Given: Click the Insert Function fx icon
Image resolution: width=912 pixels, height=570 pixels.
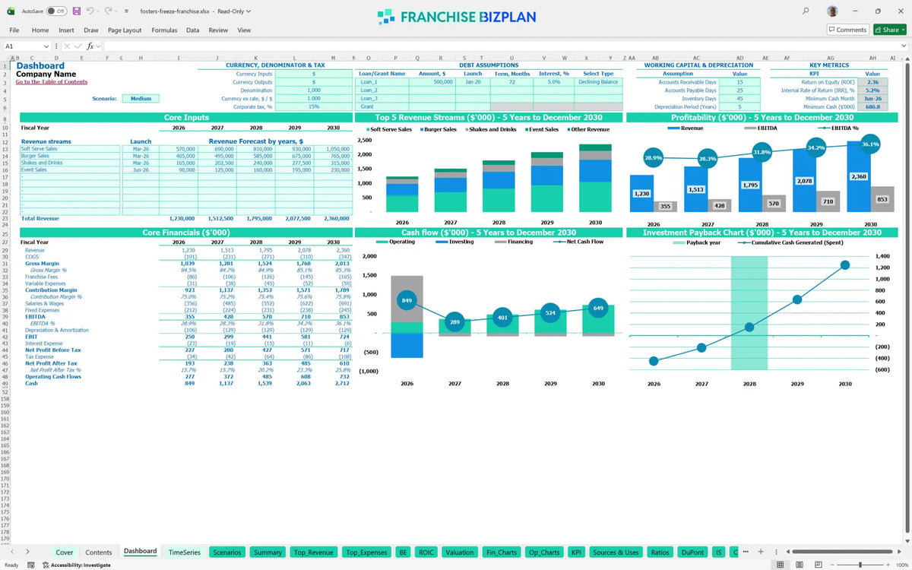Looking at the screenshot, I should (90, 46).
